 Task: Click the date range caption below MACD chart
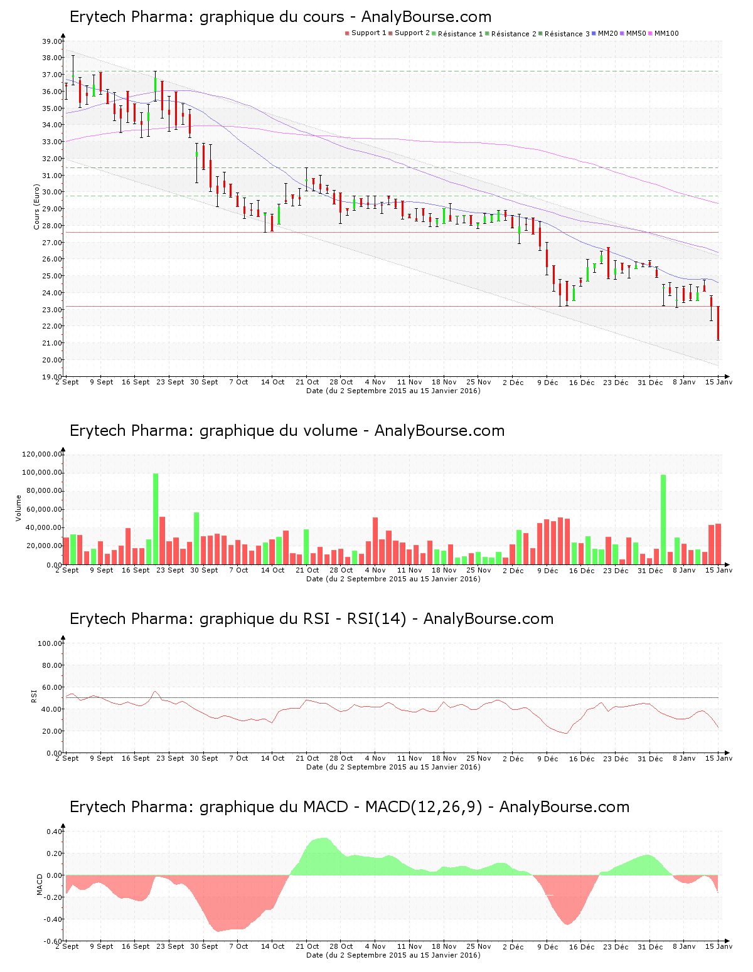[x=393, y=955]
